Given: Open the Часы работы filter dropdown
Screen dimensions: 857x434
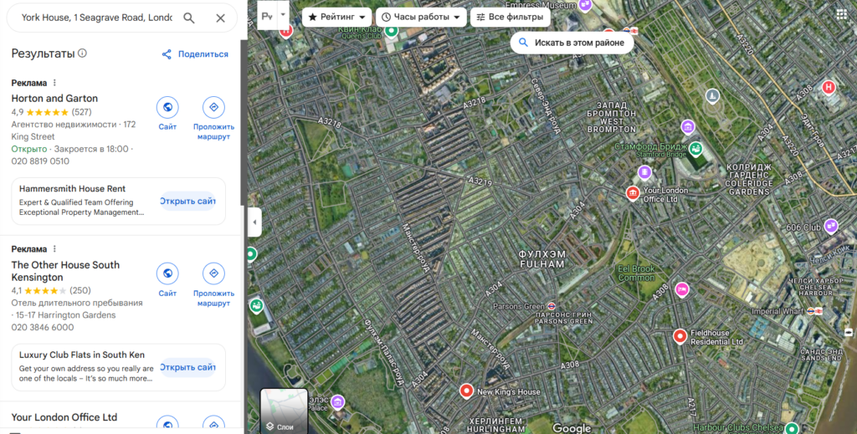Looking at the screenshot, I should [421, 17].
